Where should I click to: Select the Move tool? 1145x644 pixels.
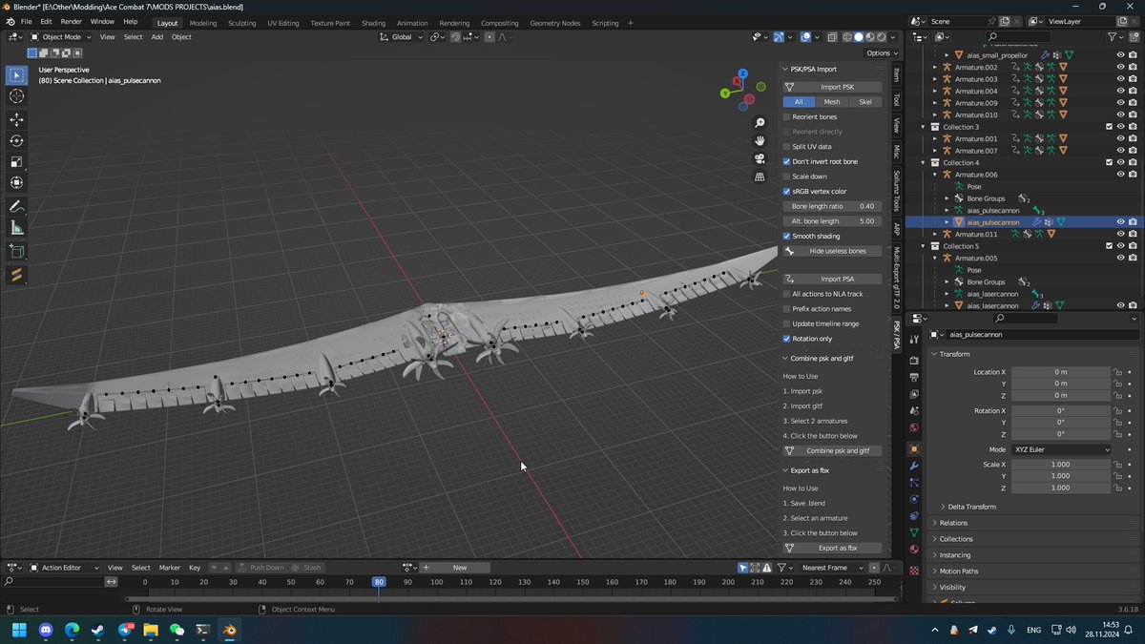click(x=17, y=119)
